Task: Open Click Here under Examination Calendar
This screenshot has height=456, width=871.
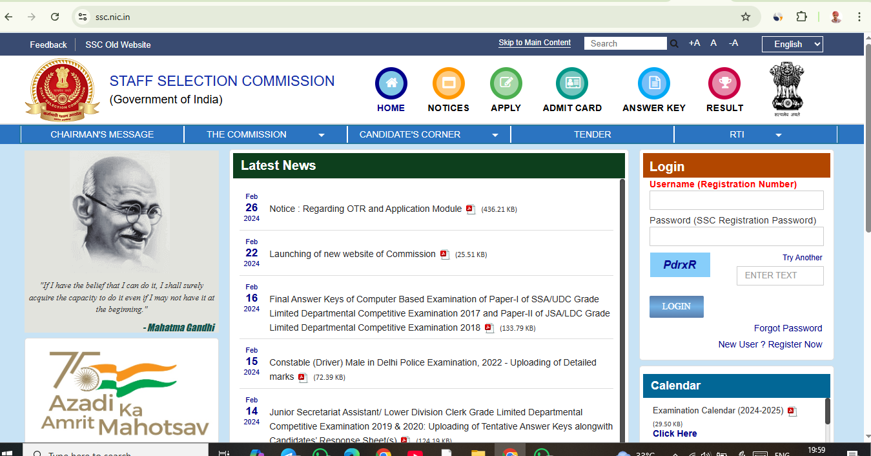Action: 675,433
